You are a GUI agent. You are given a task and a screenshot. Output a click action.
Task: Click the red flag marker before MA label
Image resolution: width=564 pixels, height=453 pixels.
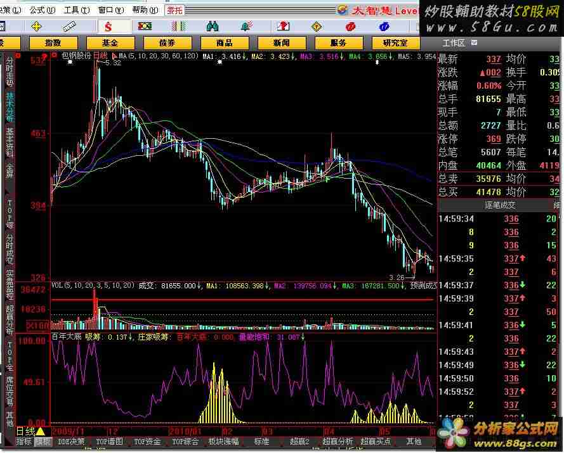click(114, 56)
